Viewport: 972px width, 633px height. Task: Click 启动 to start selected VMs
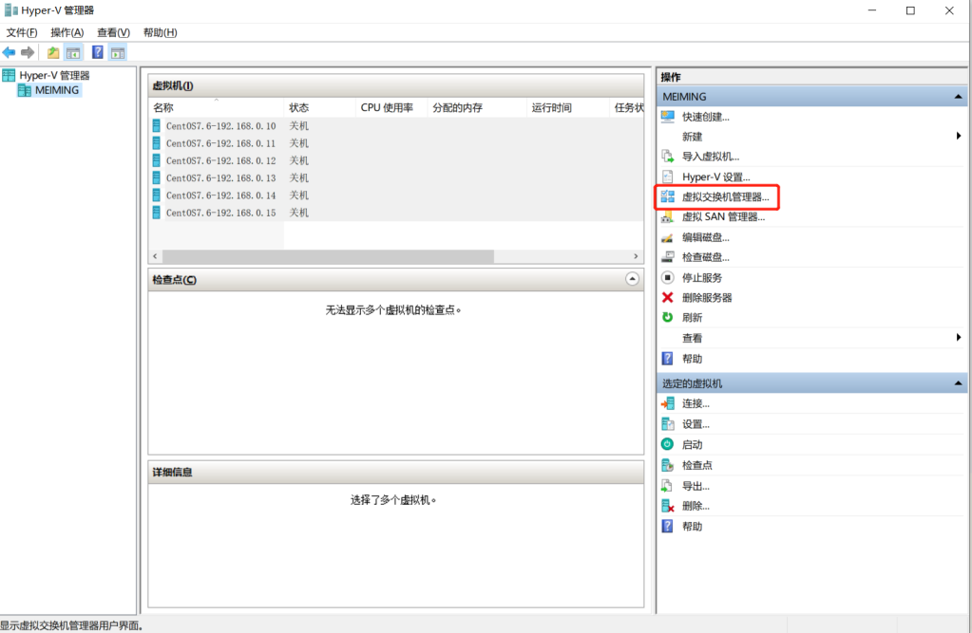pyautogui.click(x=692, y=445)
